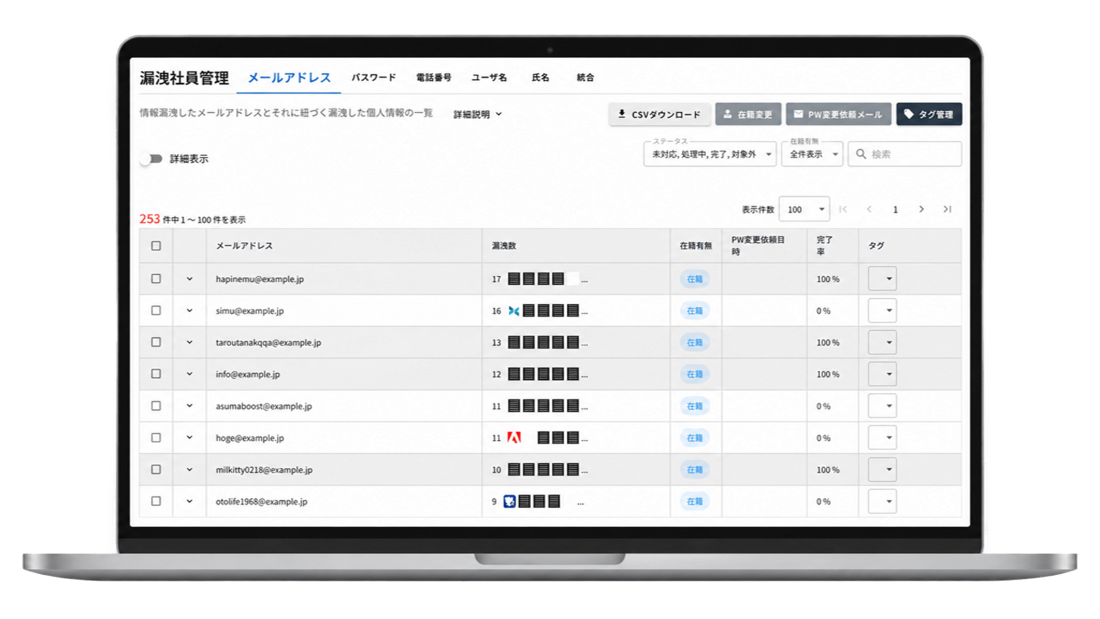Expand the simu@example.jp row
The width and height of the screenshot is (1100, 619).
tap(189, 310)
